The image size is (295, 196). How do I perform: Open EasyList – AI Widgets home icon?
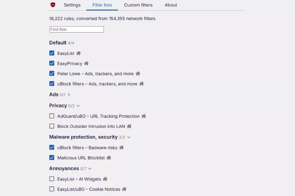tap(105, 179)
